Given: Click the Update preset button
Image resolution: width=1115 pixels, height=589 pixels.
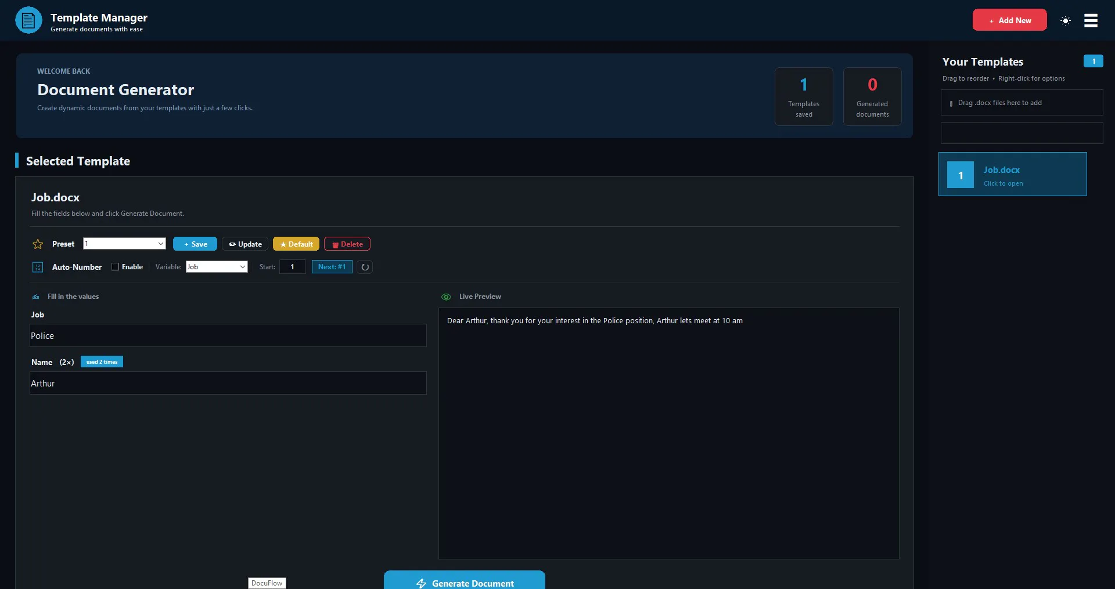Looking at the screenshot, I should (x=245, y=244).
